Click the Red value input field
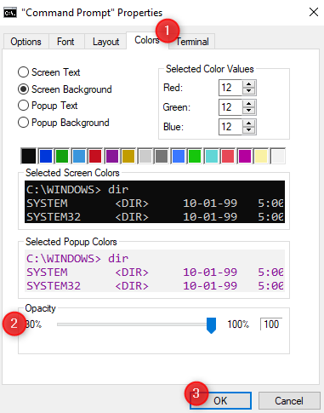The height and width of the screenshot is (413, 324). point(230,88)
